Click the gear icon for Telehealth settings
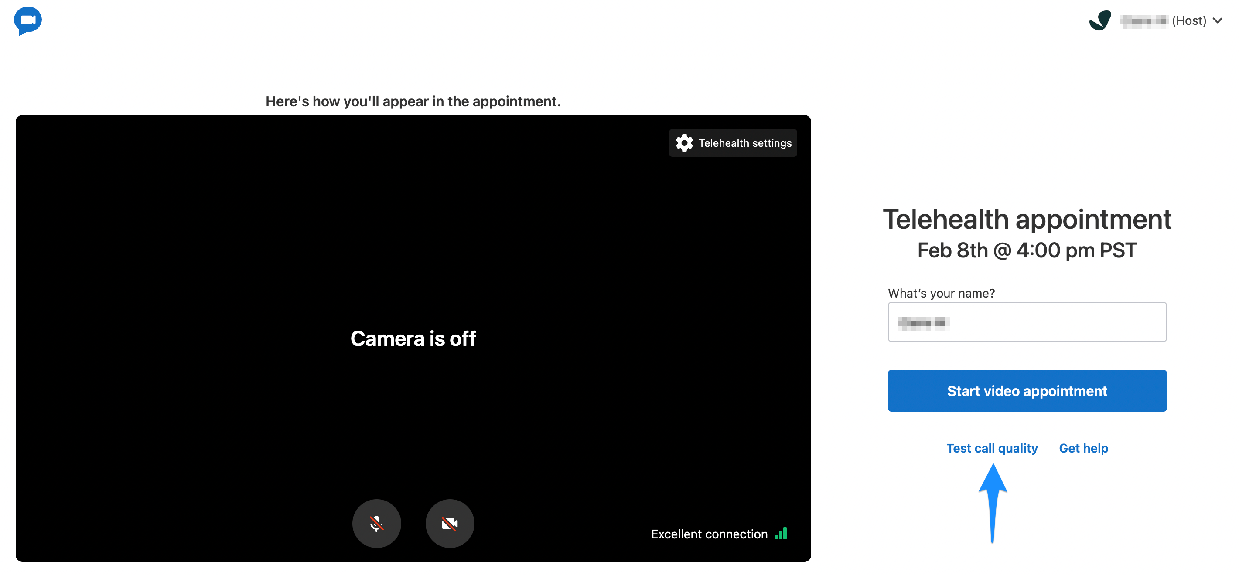 tap(684, 143)
